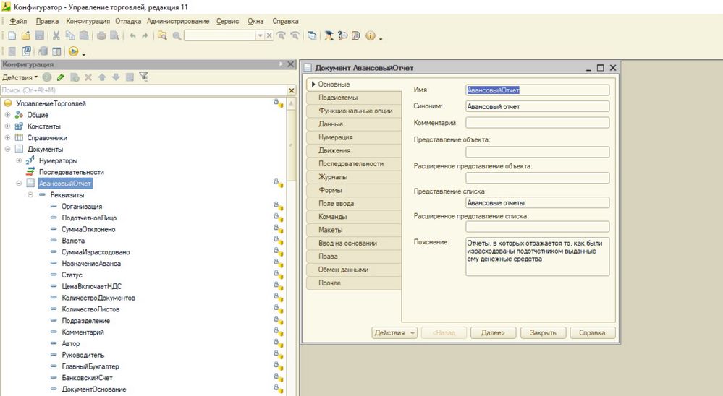Expand the Константы tree node
Image resolution: width=723 pixels, height=396 pixels.
(7, 126)
